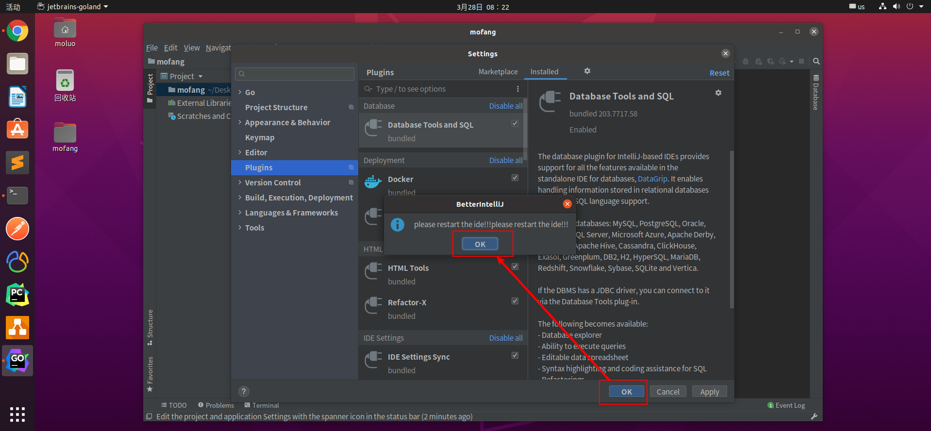This screenshot has width=931, height=431.
Task: Expand the Go settings section
Action: click(x=240, y=92)
